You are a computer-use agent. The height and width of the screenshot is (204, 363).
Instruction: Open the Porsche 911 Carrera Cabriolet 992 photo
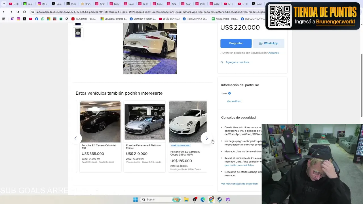(x=100, y=122)
